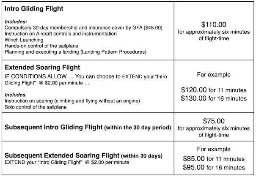
Task: Select the $130.00 for 16 minutes price
Action: click(213, 98)
